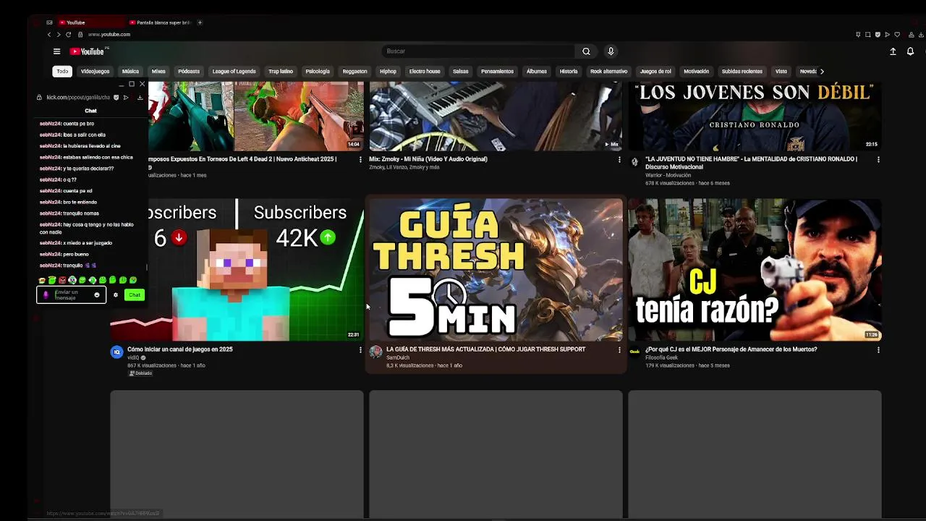The image size is (926, 521).
Task: Open options for 'Cómo iniciar un canal' video
Action: point(360,350)
